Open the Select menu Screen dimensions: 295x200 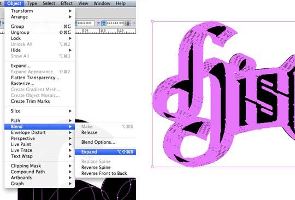[x=49, y=3]
